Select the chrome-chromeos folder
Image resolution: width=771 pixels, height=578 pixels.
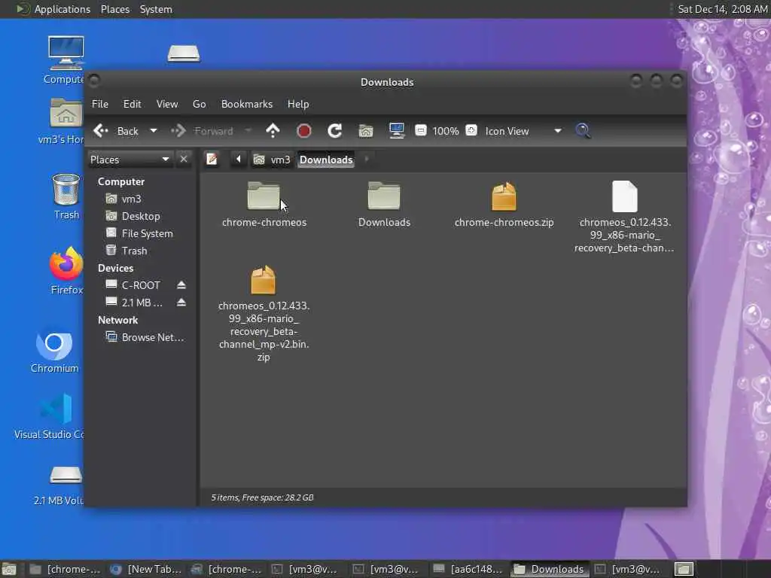(264, 205)
